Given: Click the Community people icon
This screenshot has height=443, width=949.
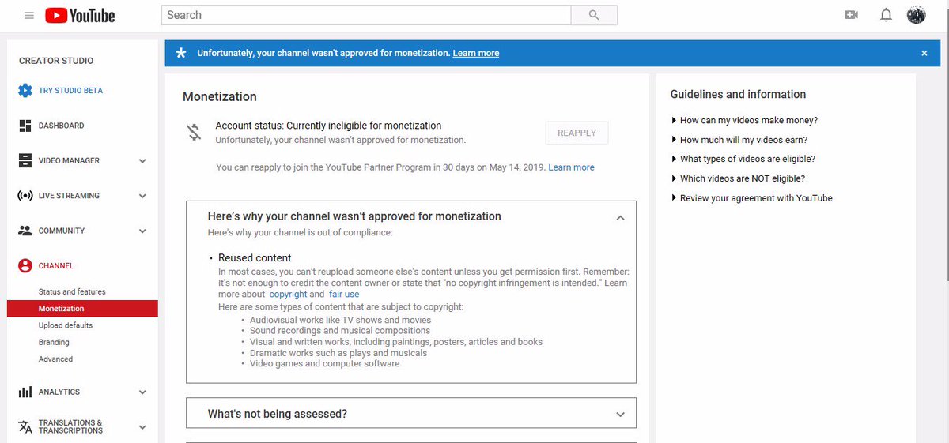Looking at the screenshot, I should pos(25,231).
